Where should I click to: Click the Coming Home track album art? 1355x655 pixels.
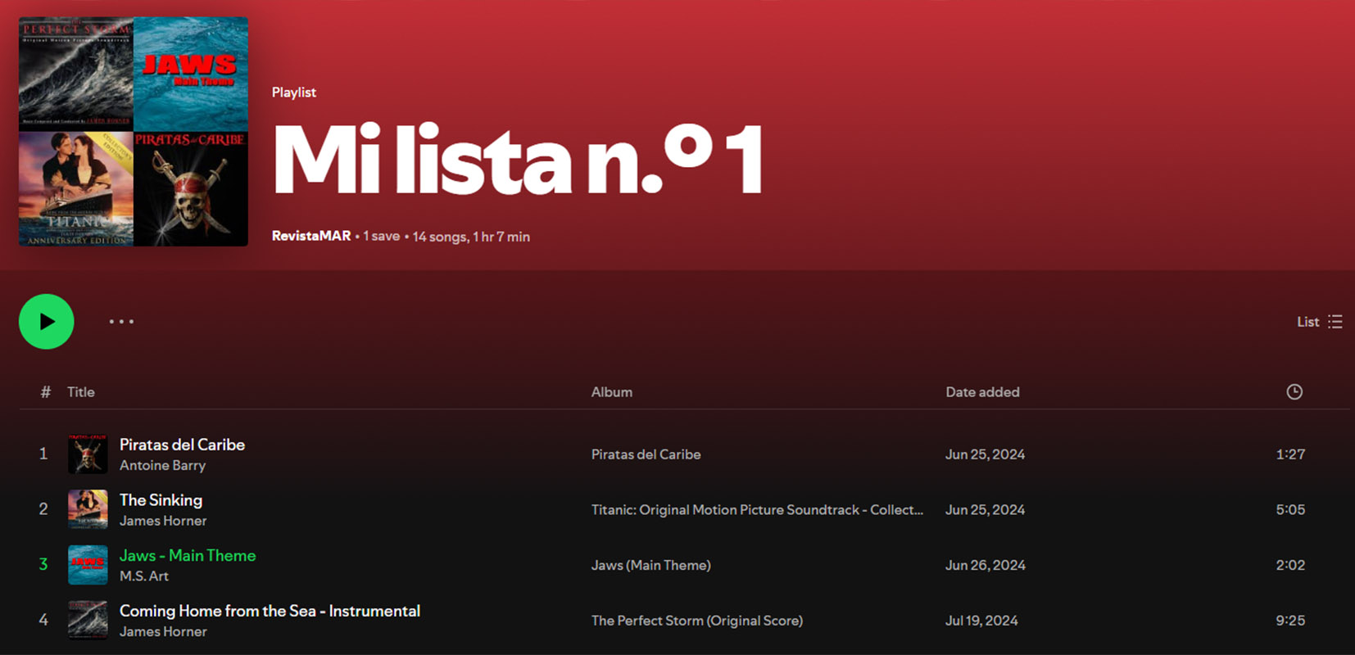[x=88, y=621]
